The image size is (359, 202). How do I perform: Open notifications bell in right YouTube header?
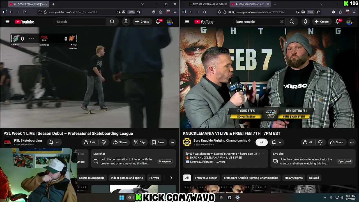coord(338,22)
